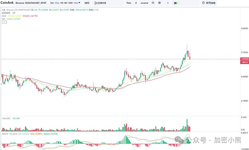Open the Binance MANTAUSDT_SPOT symbol selector
Viewport: 249px width, 150px height.
[x=31, y=3]
